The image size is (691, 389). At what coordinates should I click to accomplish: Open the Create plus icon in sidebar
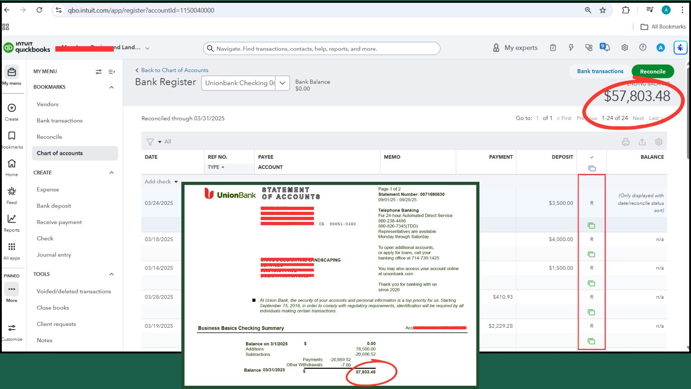[x=12, y=108]
